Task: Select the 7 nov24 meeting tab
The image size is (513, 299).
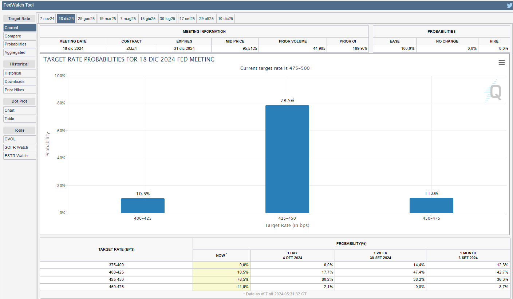Action: [47, 19]
